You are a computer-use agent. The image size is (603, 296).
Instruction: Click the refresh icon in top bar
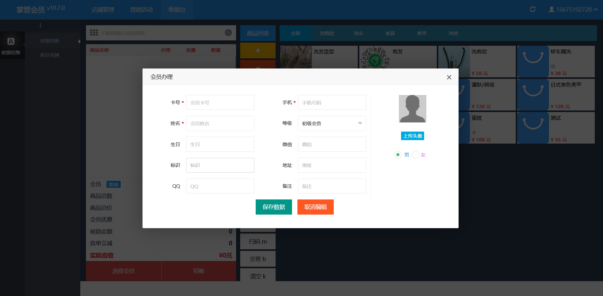pos(533,9)
